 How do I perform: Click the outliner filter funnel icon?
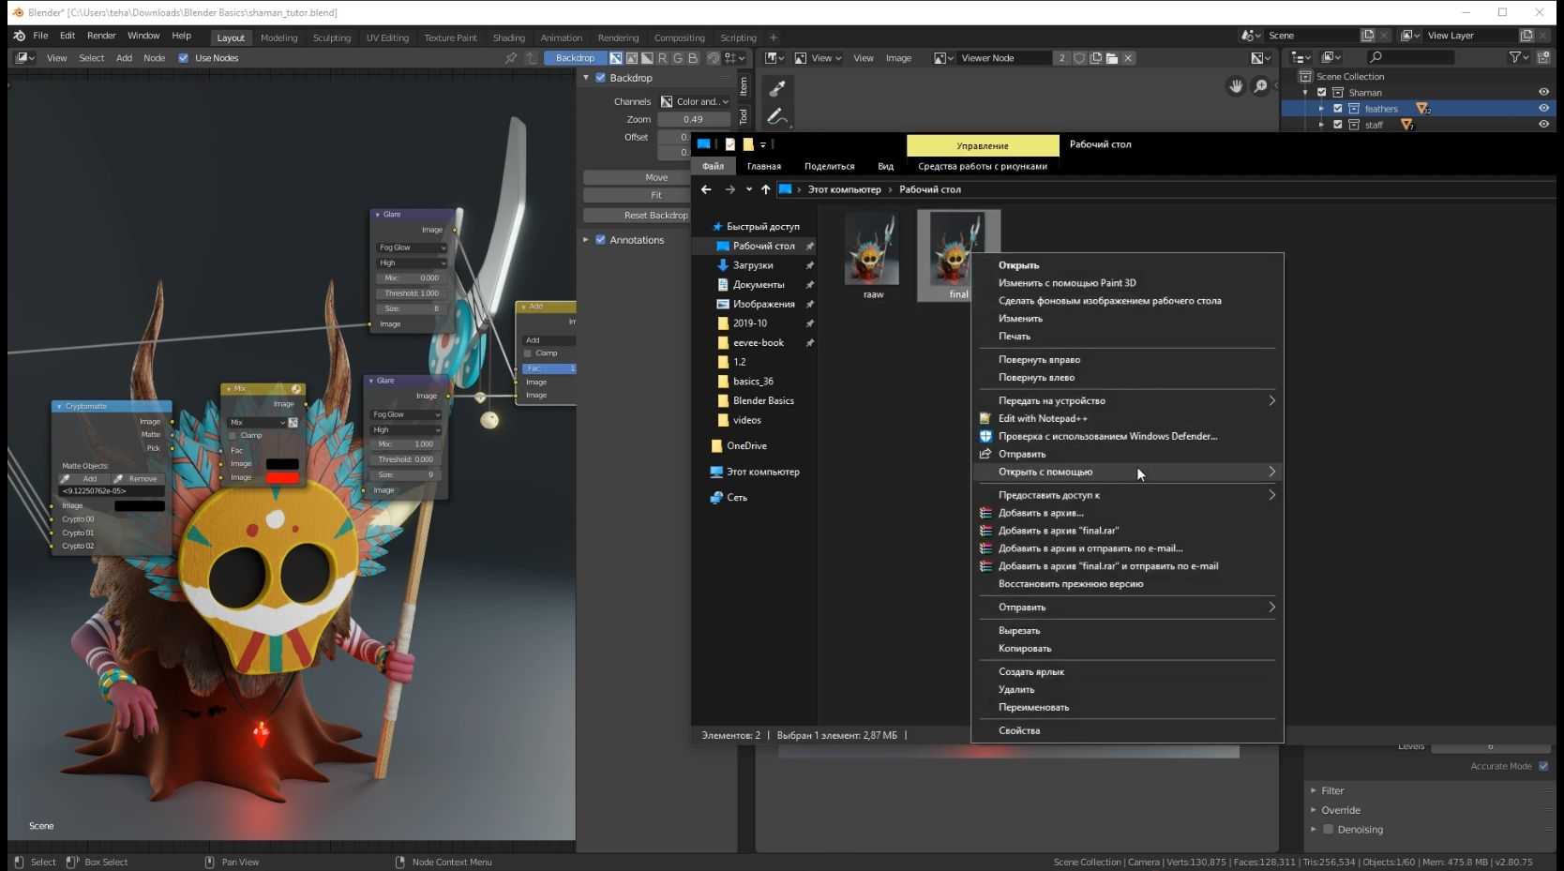point(1514,58)
